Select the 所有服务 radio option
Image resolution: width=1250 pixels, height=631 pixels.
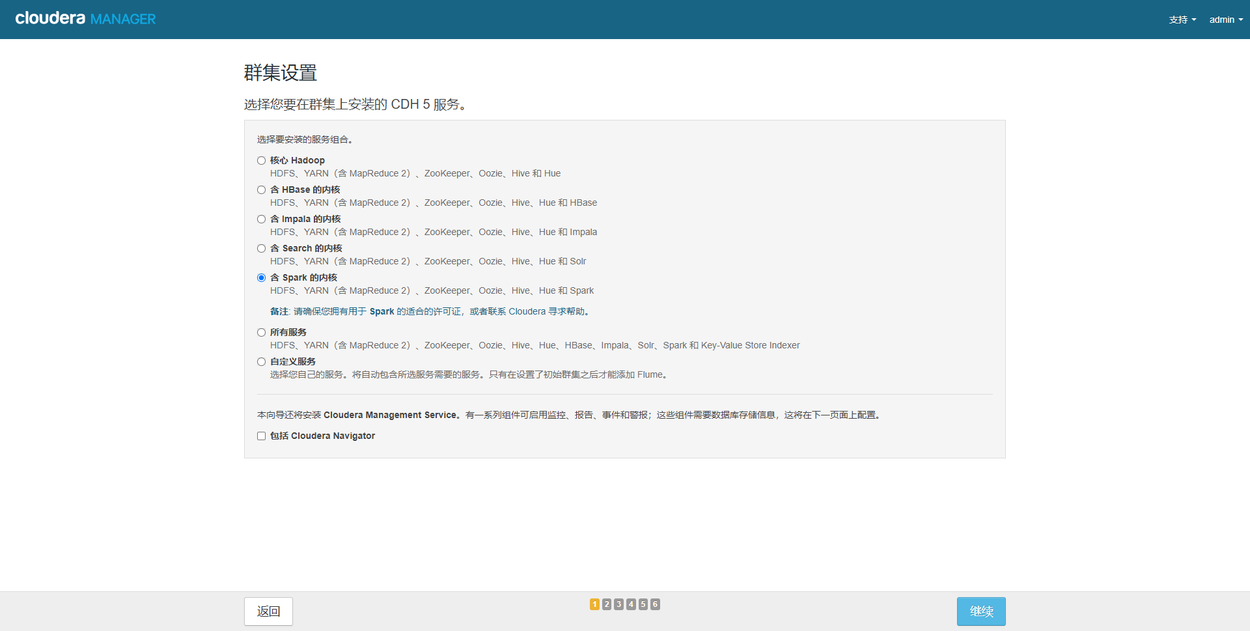[x=261, y=332]
